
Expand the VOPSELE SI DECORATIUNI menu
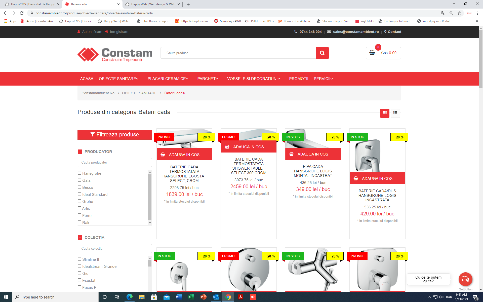pyautogui.click(x=253, y=79)
